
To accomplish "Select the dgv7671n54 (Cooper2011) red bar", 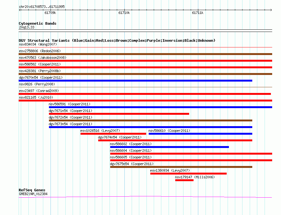I will [119, 114].
